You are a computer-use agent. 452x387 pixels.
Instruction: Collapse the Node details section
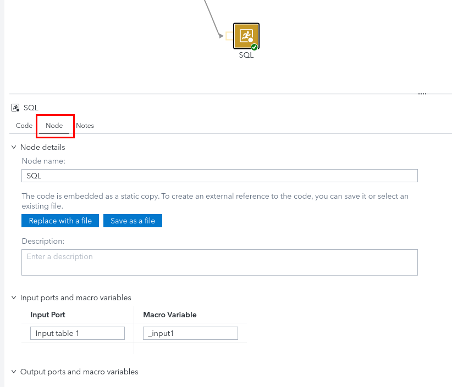tap(14, 147)
